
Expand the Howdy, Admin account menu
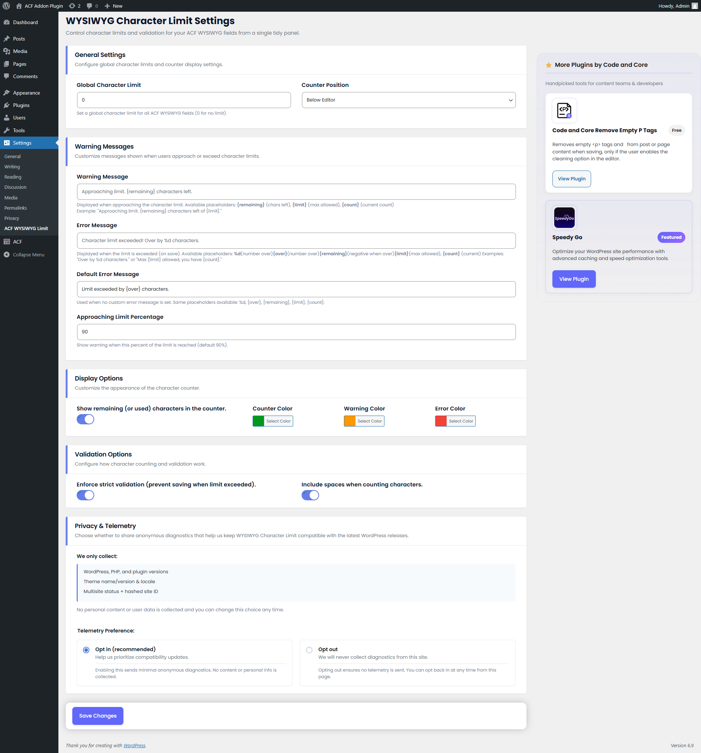coord(673,6)
